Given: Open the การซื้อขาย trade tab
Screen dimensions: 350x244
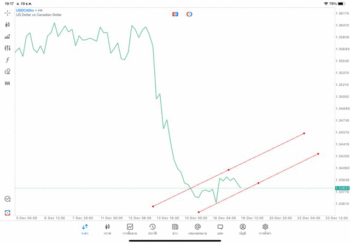Looking at the screenshot, I should [x=130, y=229].
